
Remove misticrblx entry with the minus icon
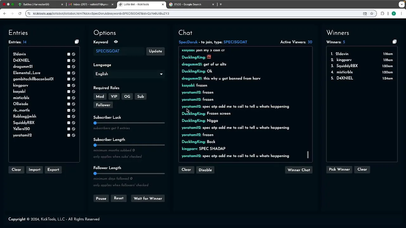[x=69, y=98]
